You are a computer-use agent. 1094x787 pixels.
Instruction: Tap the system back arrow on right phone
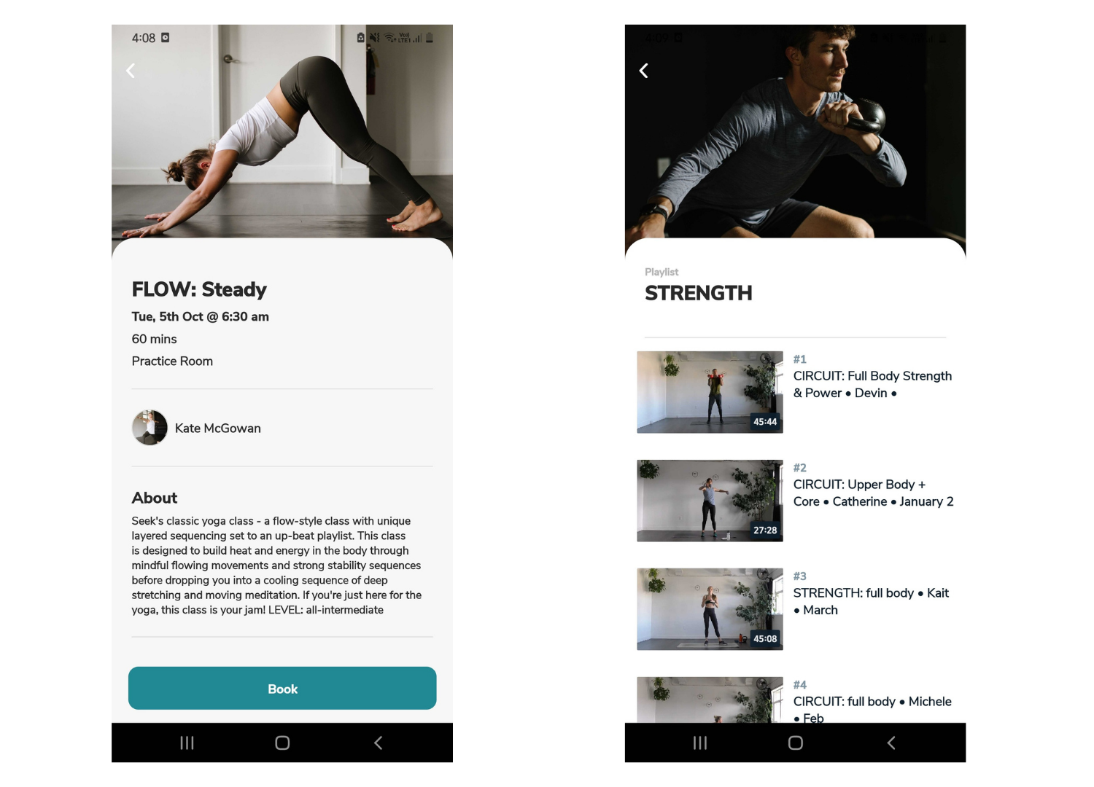[891, 743]
